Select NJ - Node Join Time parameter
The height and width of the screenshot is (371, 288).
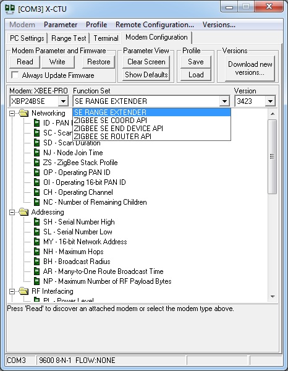73,153
